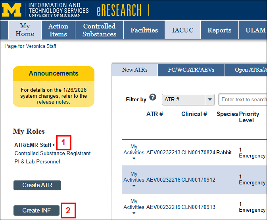Switch to the Facilities tab

coord(144,30)
